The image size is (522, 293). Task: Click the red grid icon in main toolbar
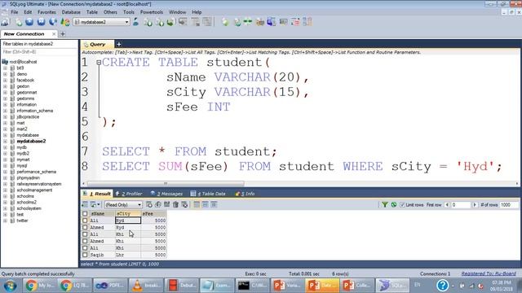295,22
